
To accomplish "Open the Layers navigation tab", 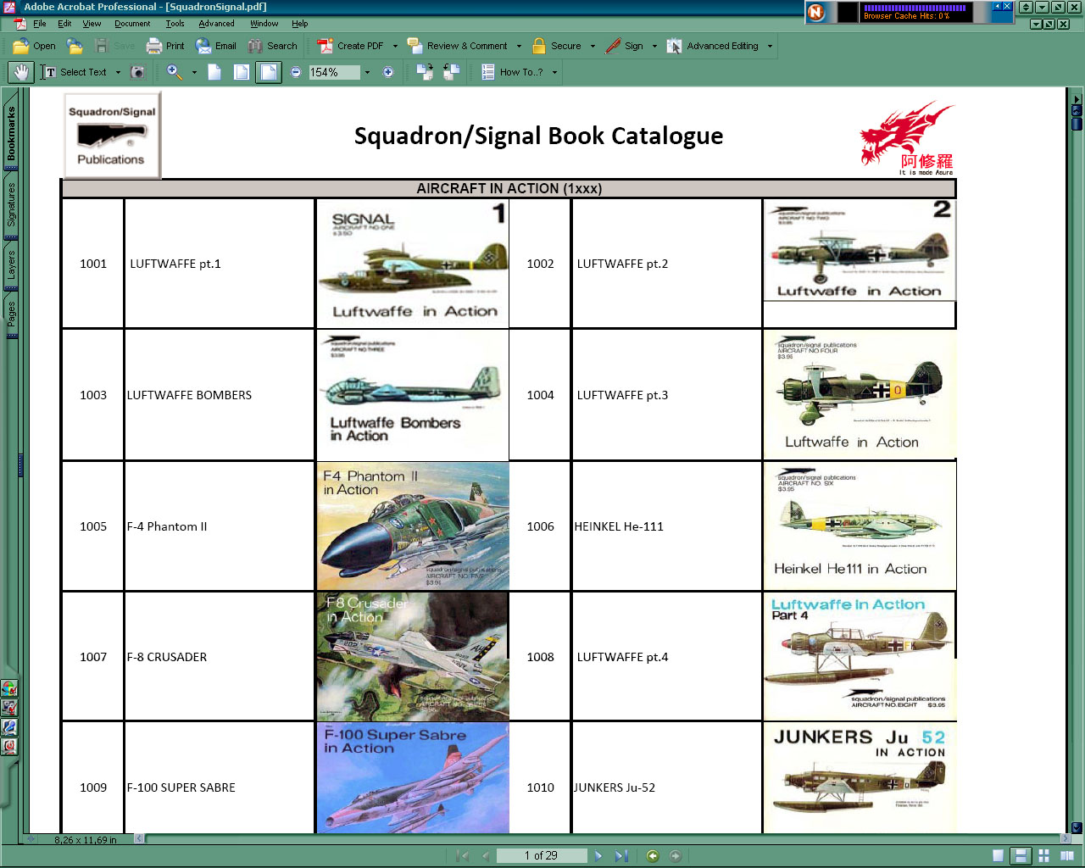I will tap(11, 264).
